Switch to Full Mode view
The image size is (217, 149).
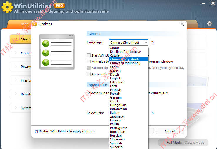click(174, 143)
